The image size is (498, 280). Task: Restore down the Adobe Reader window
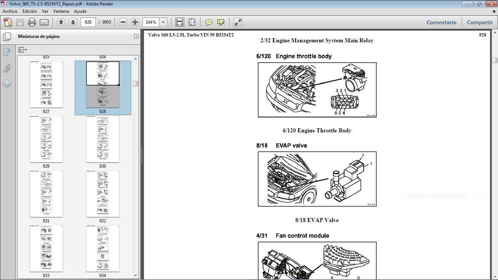coord(479,4)
